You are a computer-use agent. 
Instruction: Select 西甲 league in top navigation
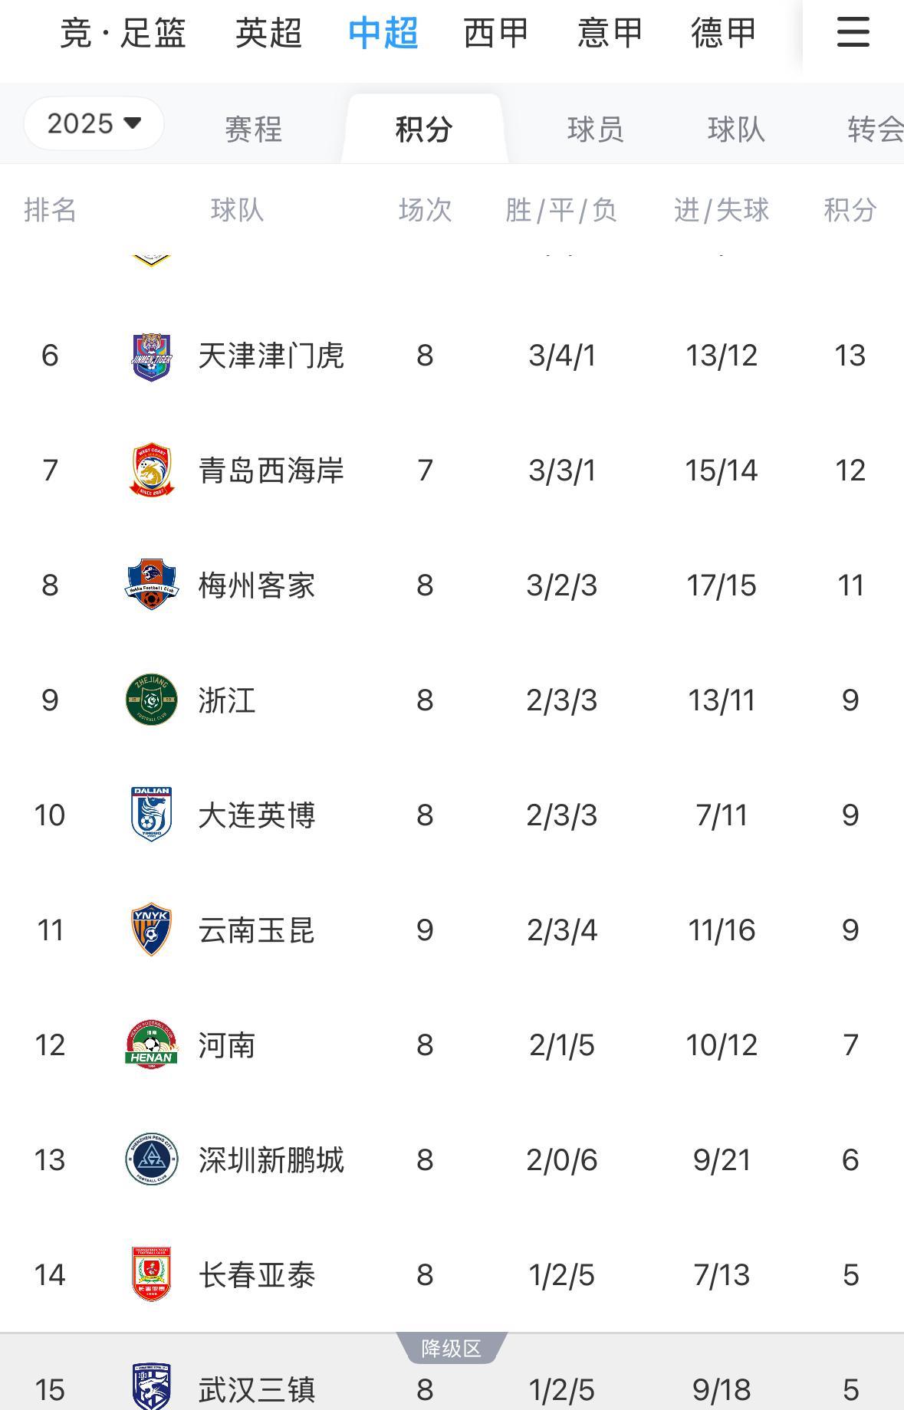(x=496, y=33)
